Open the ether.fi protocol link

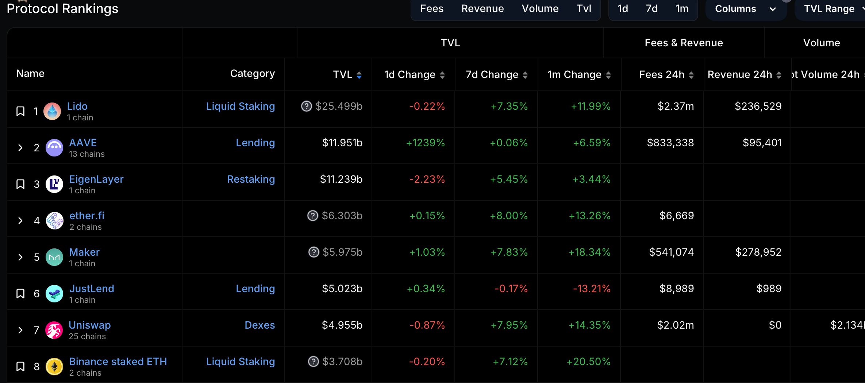(x=87, y=216)
